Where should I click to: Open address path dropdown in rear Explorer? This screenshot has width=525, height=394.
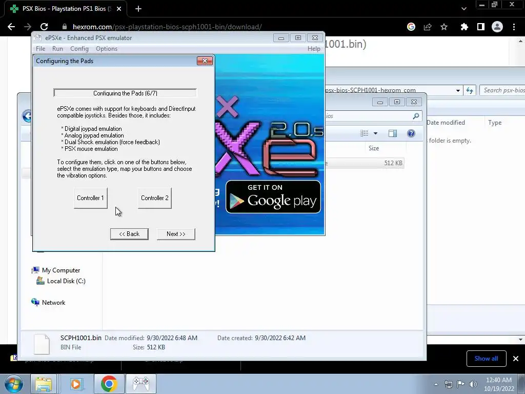point(458,90)
